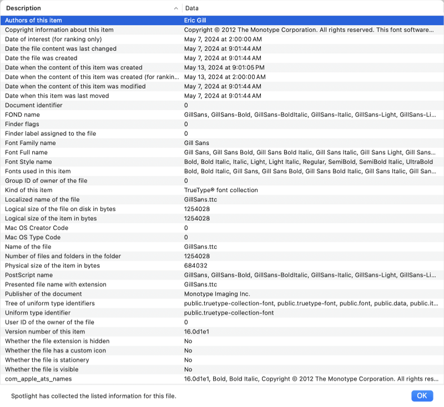Screen dimensions: 444x407
Task: Select the 'Mac OS Creator Code' row
Action: [x=222, y=228]
